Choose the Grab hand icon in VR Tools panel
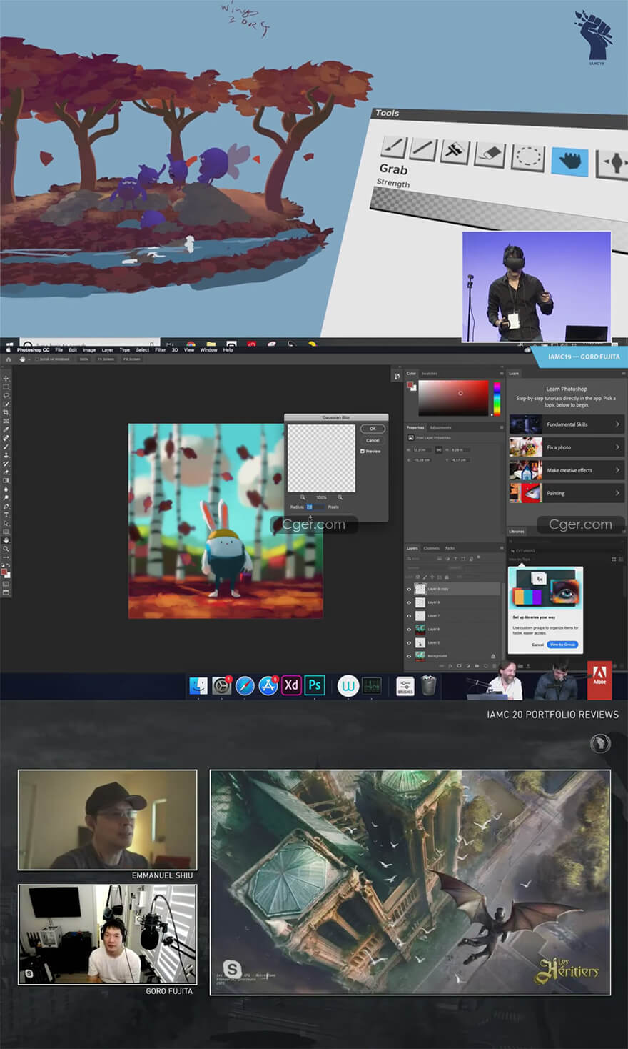This screenshot has width=628, height=1049. tap(569, 161)
